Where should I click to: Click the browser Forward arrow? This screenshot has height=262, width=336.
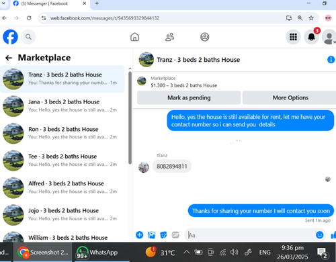pyautogui.click(x=17, y=18)
